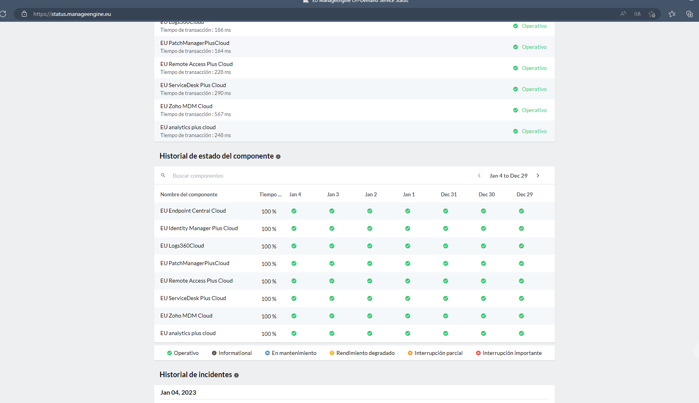This screenshot has width=699, height=403.
Task: Click the Informational legend icon
Action: [214, 353]
